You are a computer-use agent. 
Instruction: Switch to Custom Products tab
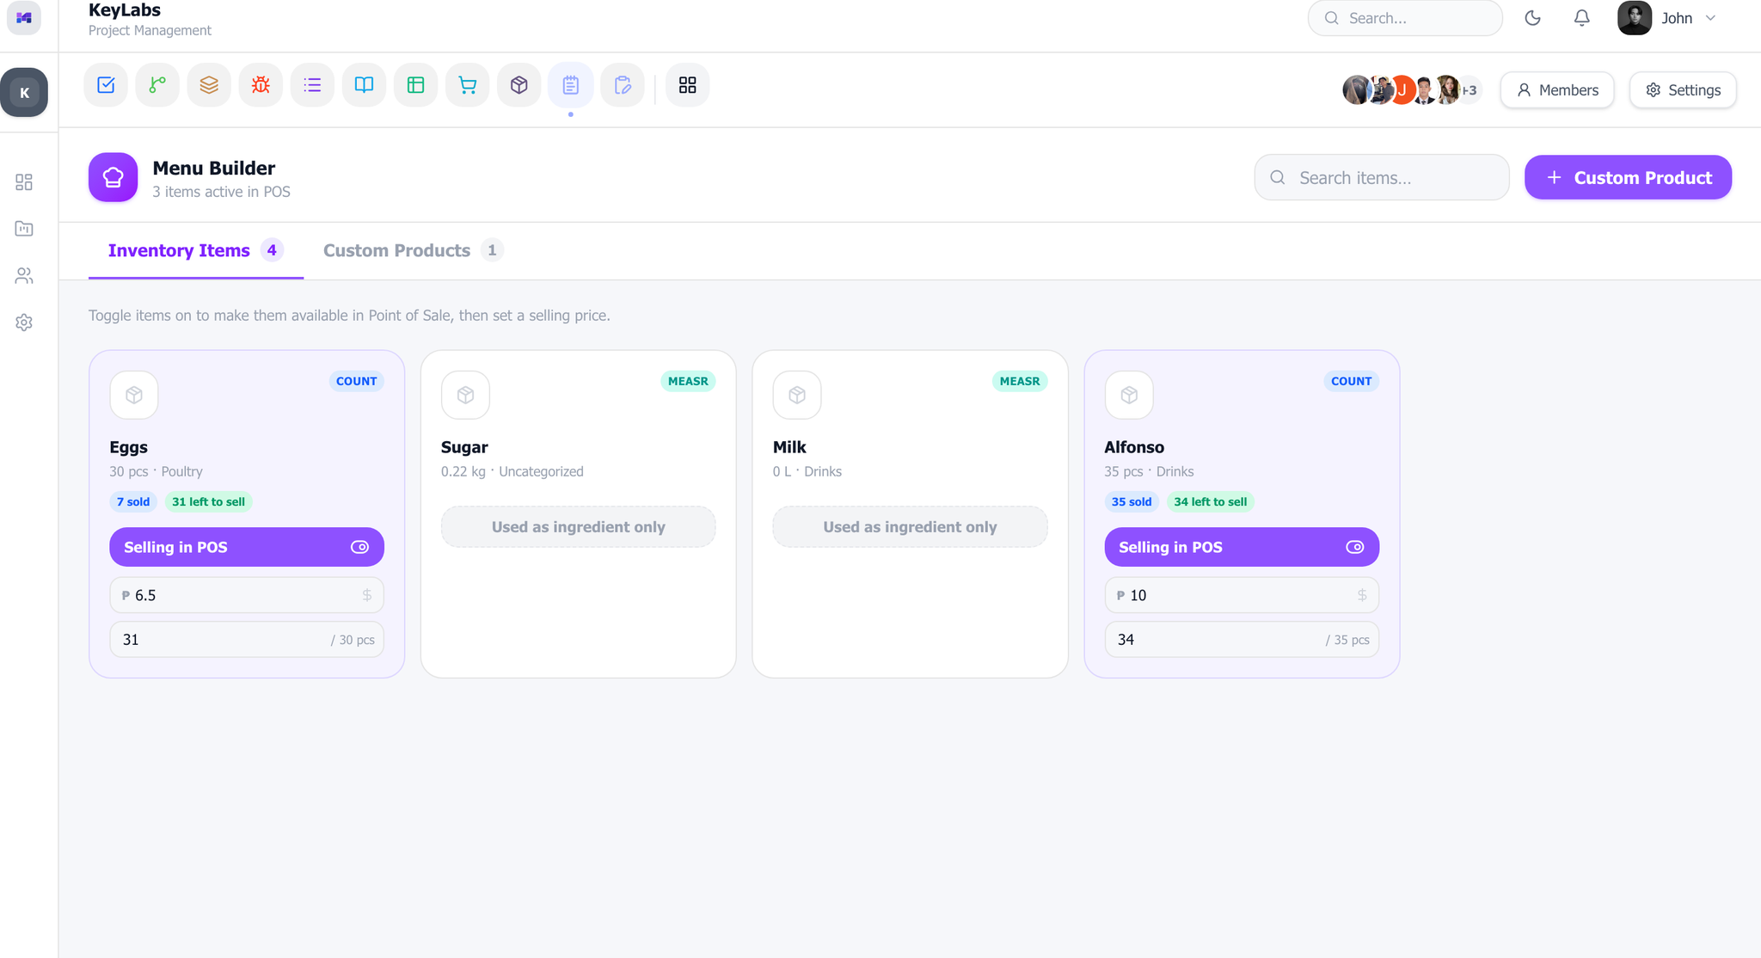point(412,250)
